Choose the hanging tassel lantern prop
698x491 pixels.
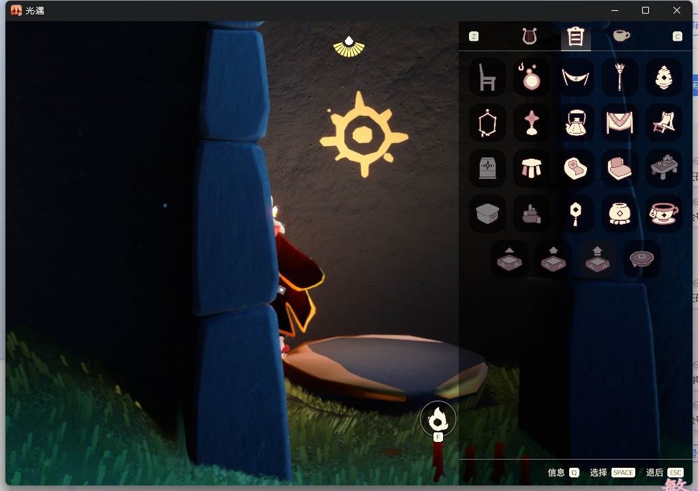click(x=575, y=213)
